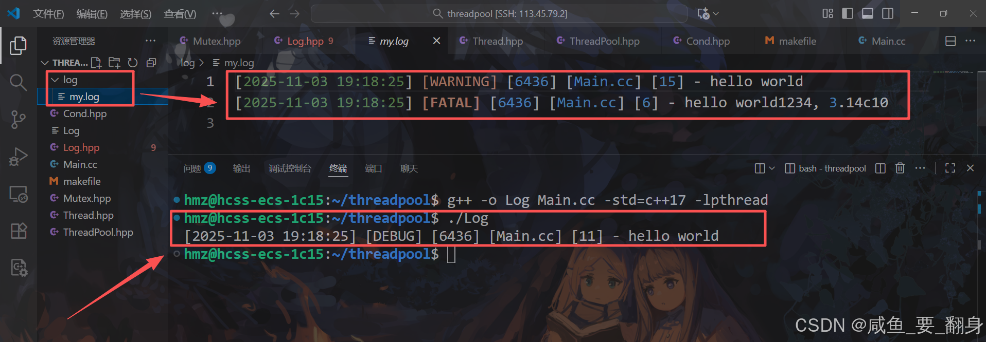The height and width of the screenshot is (342, 986).
Task: Open Main.cc from the explorer tree
Action: [103, 164]
